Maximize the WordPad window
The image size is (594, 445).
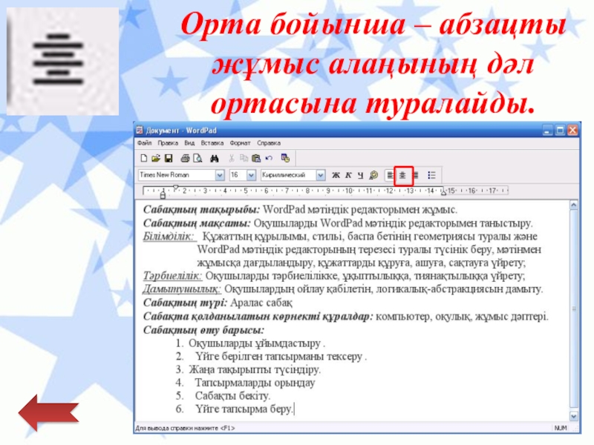[560, 131]
